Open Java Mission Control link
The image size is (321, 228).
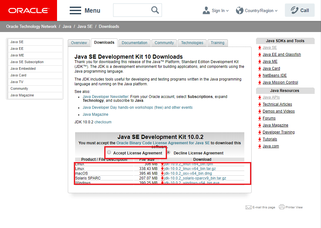280,82
